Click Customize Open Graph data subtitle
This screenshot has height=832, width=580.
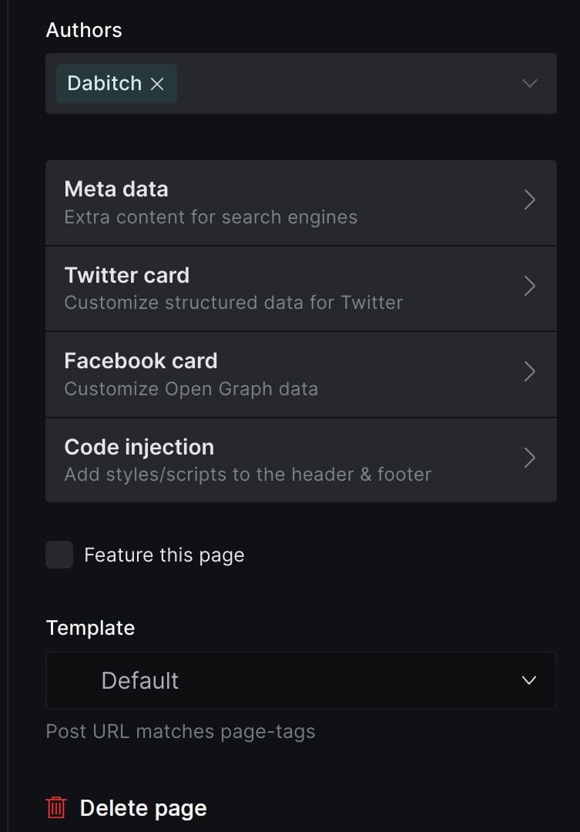[191, 389]
